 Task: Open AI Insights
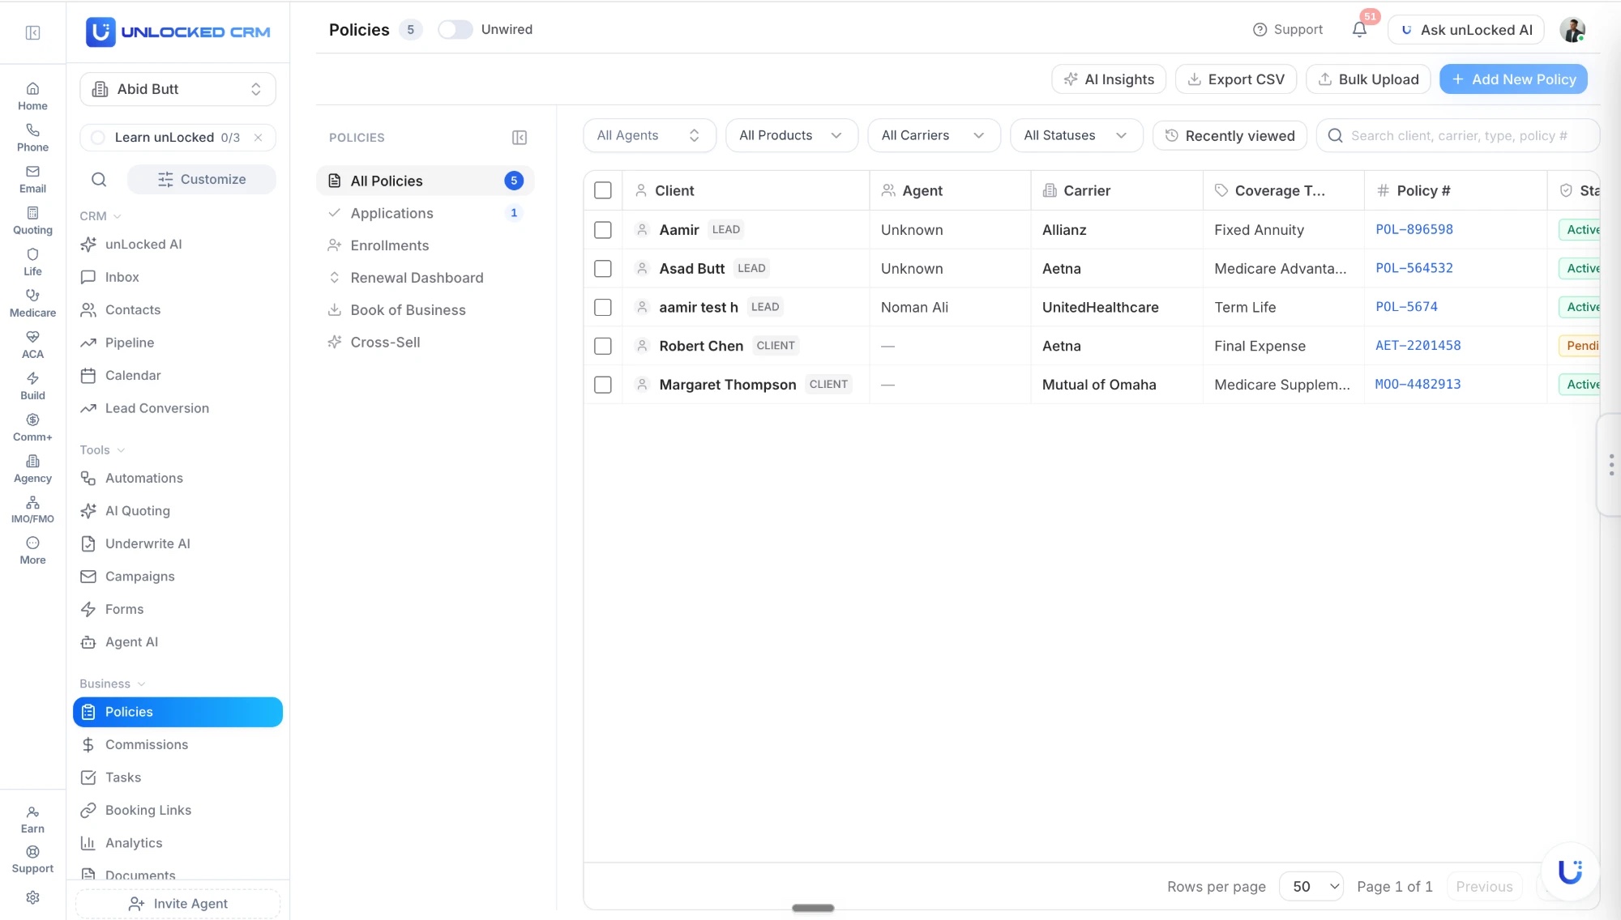(1108, 79)
